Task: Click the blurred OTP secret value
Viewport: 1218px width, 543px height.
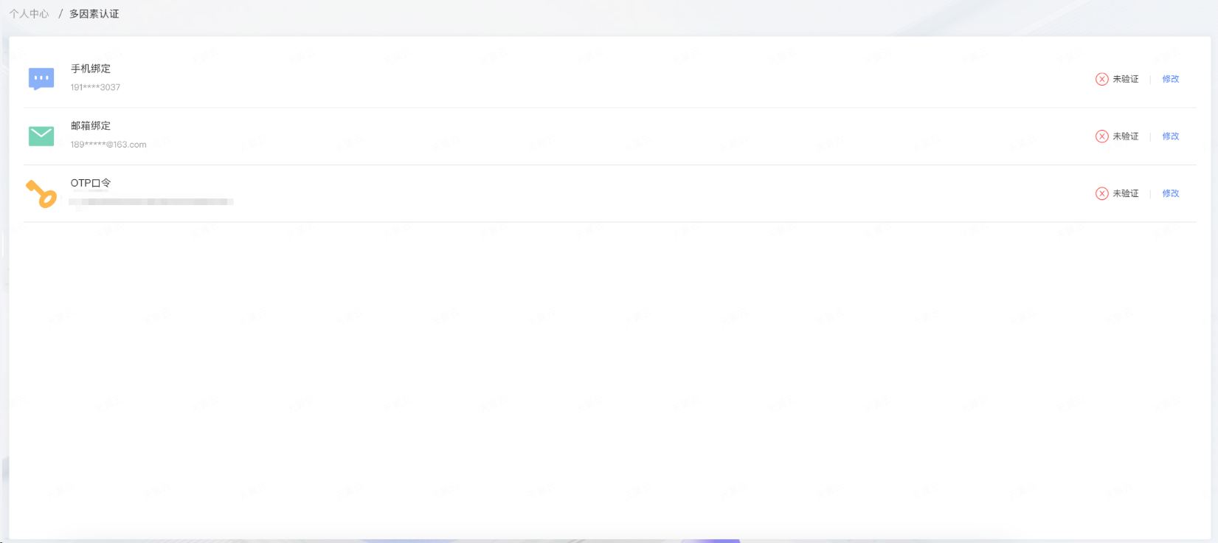Action: [x=151, y=201]
